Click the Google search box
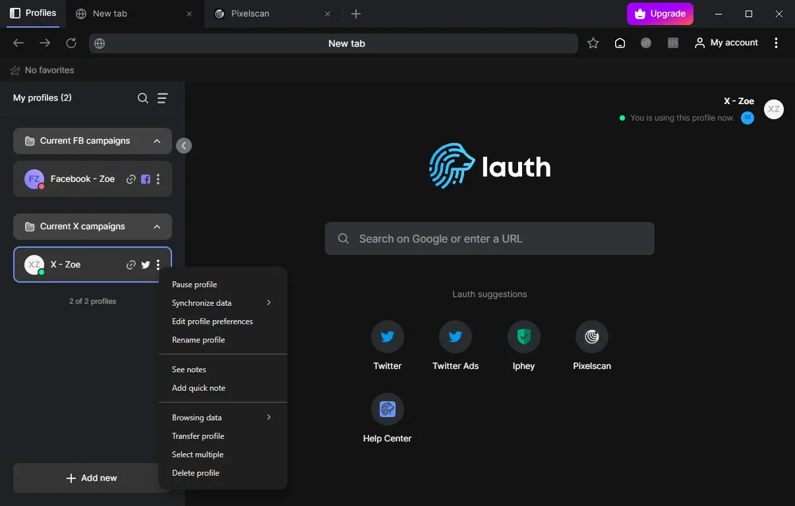This screenshot has height=506, width=795. (x=490, y=239)
